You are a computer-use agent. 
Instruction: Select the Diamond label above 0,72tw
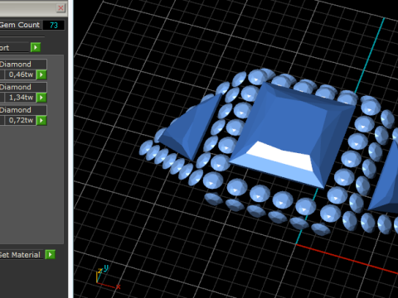[x=23, y=110]
